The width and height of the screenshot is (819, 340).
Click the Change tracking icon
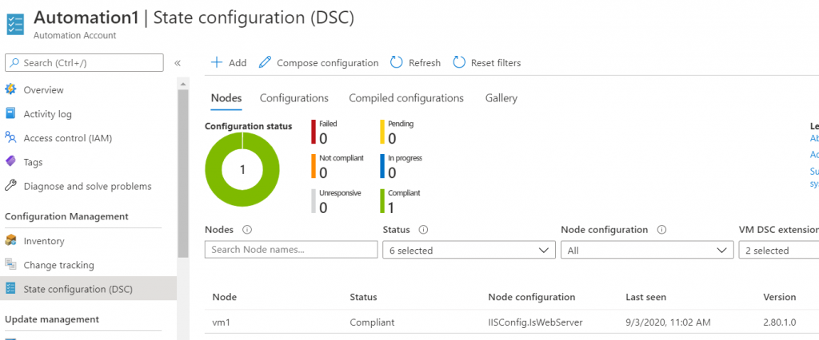(11, 265)
